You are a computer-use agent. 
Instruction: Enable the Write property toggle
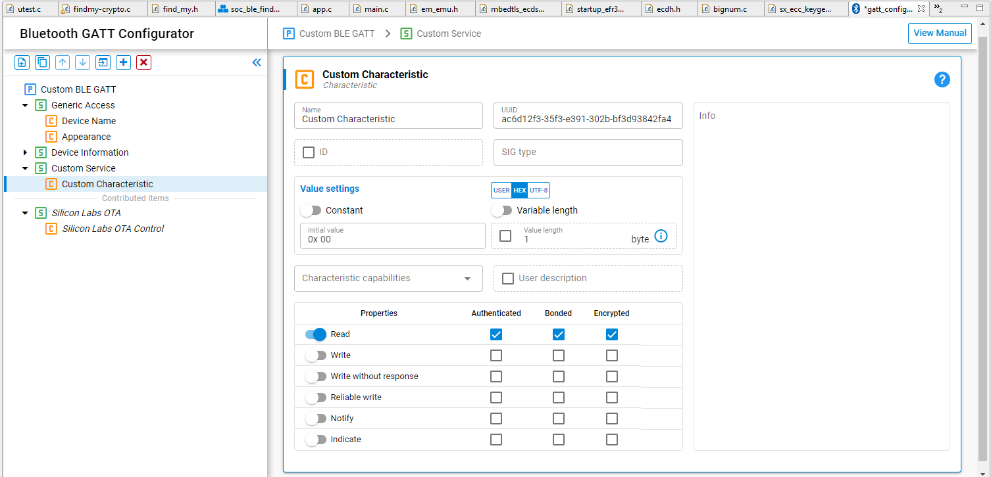point(316,355)
